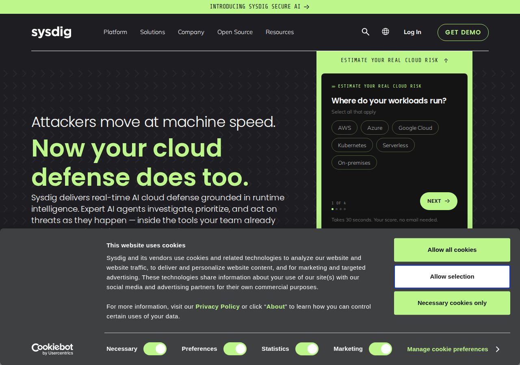Click Allow selection
This screenshot has width=520, height=365.
[x=452, y=277]
